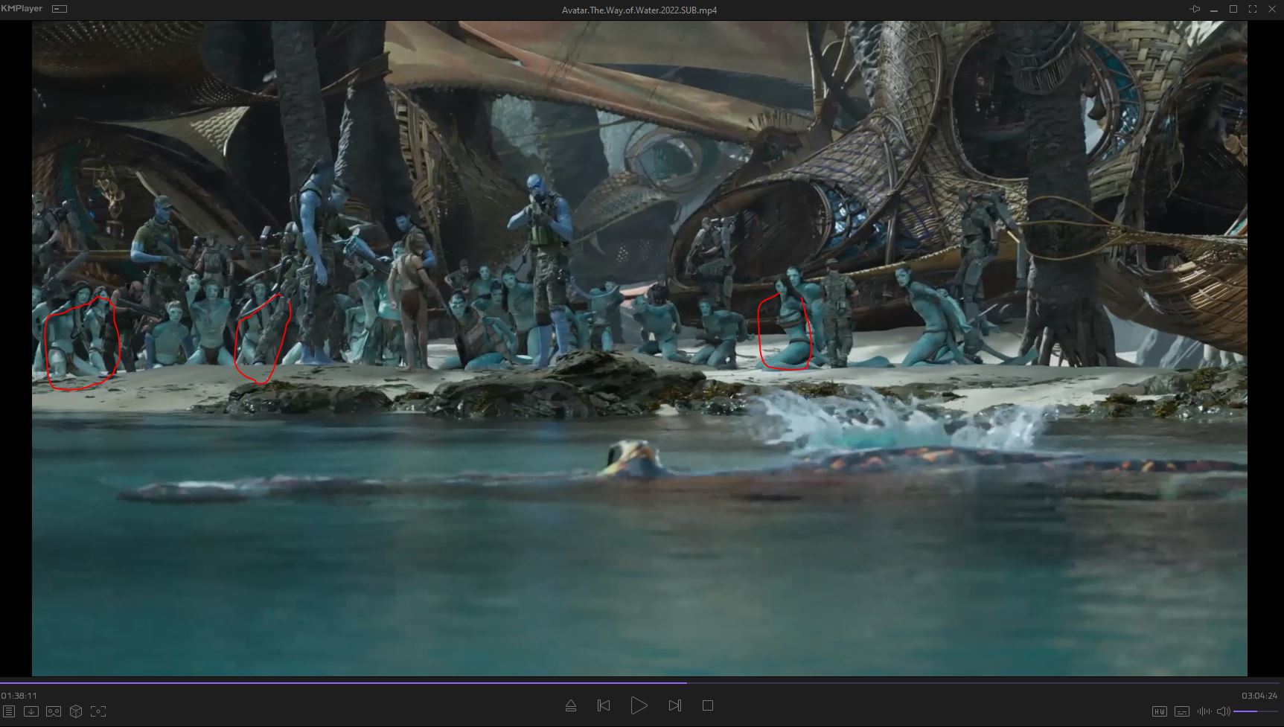Stop video playback
The image size is (1284, 727).
point(708,705)
